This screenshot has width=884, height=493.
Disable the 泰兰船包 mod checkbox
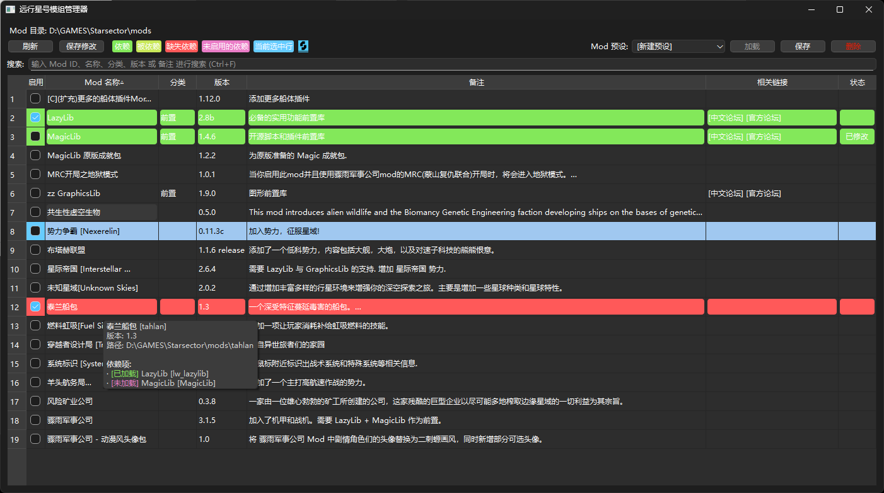click(x=35, y=306)
